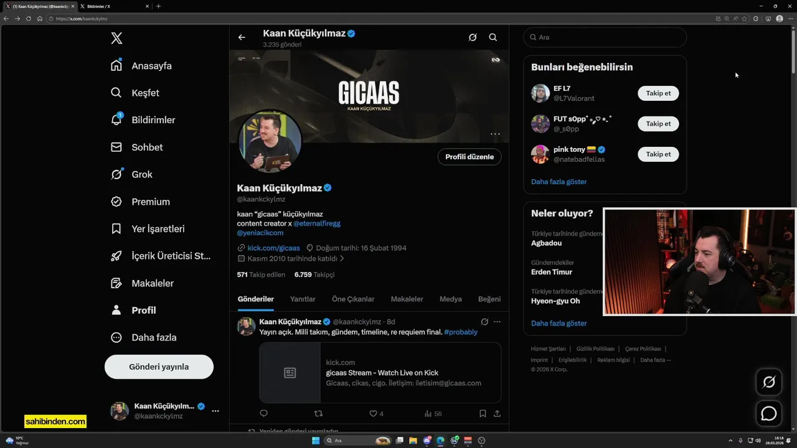797x448 pixels.
Task: Switch to Bildirimler / X browser tab
Action: (114, 6)
